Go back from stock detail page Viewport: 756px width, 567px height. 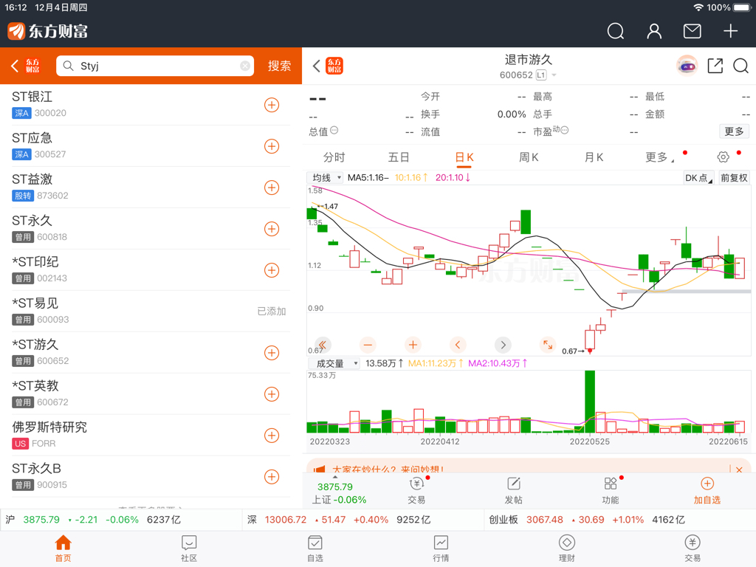click(316, 66)
